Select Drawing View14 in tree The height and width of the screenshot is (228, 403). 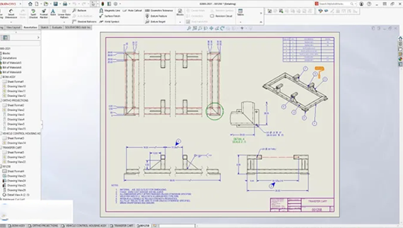pyautogui.click(x=14, y=143)
